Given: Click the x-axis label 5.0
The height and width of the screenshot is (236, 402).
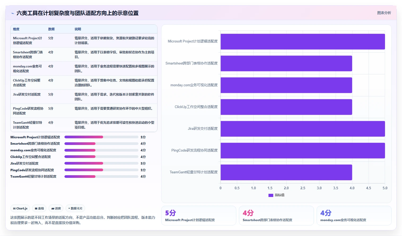Looking at the screenshot, I should 385,188.
